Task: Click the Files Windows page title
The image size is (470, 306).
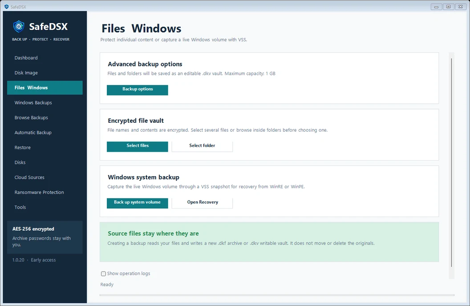Action: pos(142,28)
